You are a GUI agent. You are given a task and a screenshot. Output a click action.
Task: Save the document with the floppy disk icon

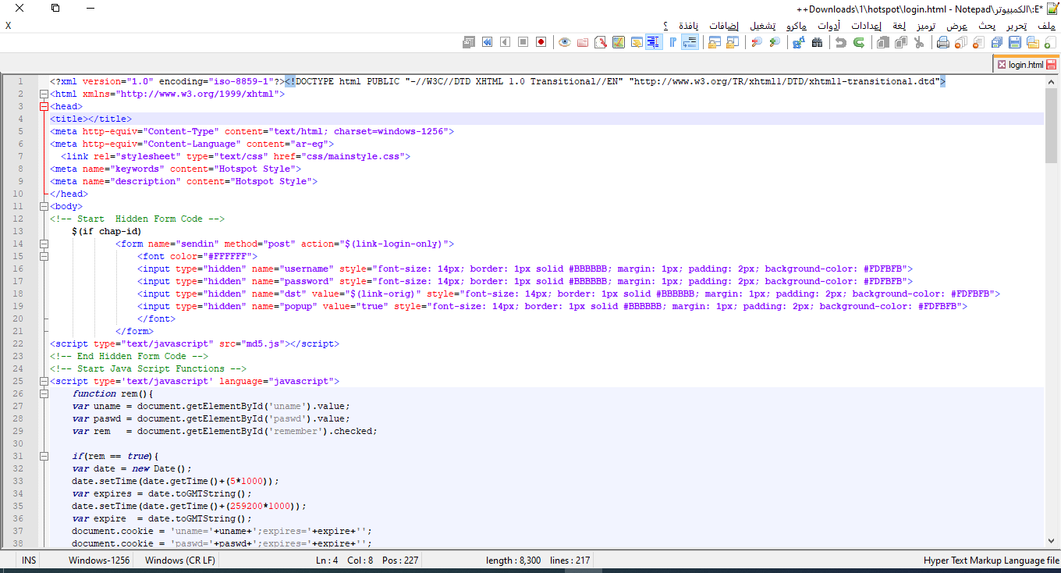(1014, 42)
